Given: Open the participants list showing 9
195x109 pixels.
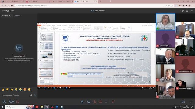Looking at the screenshot, I should pos(11,102).
